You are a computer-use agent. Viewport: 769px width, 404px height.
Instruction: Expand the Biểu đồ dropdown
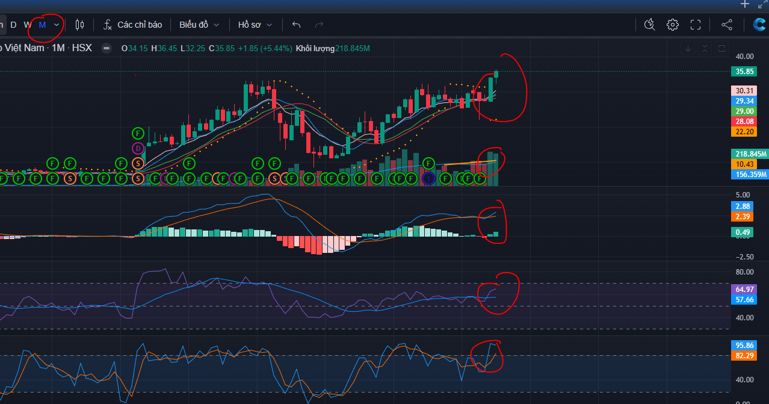click(x=199, y=25)
